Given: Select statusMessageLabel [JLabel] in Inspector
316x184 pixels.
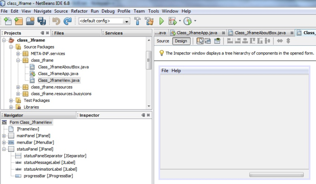Looking at the screenshot, I should point(49,162).
